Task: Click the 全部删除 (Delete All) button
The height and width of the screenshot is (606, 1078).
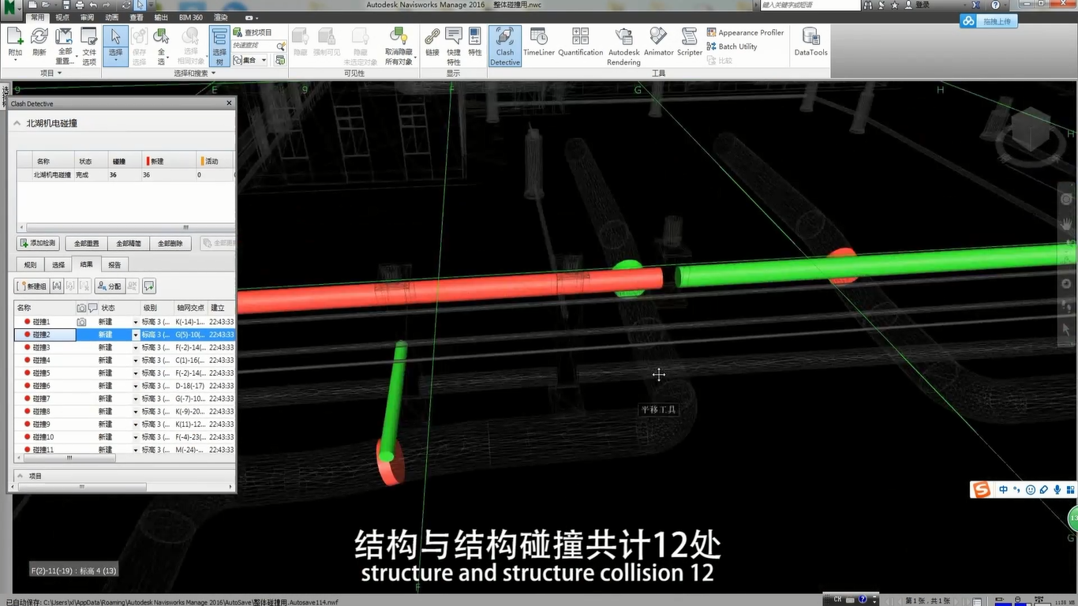Action: [x=170, y=243]
